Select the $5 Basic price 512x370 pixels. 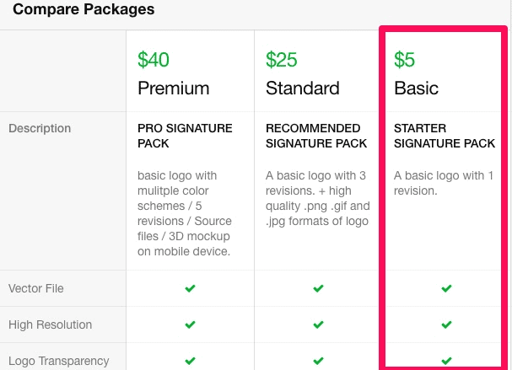pos(404,60)
